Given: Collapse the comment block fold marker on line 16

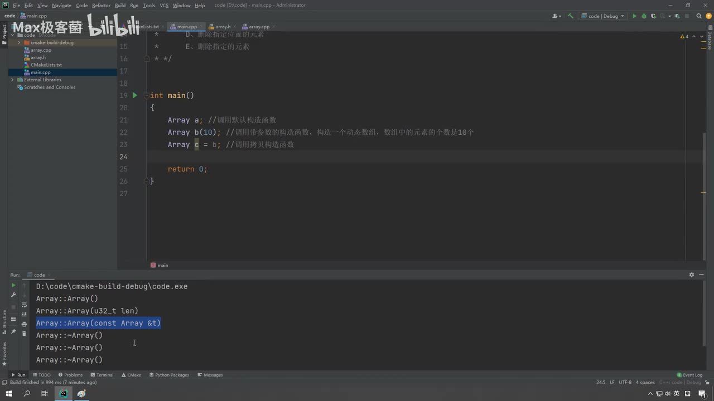Looking at the screenshot, I should (x=146, y=58).
